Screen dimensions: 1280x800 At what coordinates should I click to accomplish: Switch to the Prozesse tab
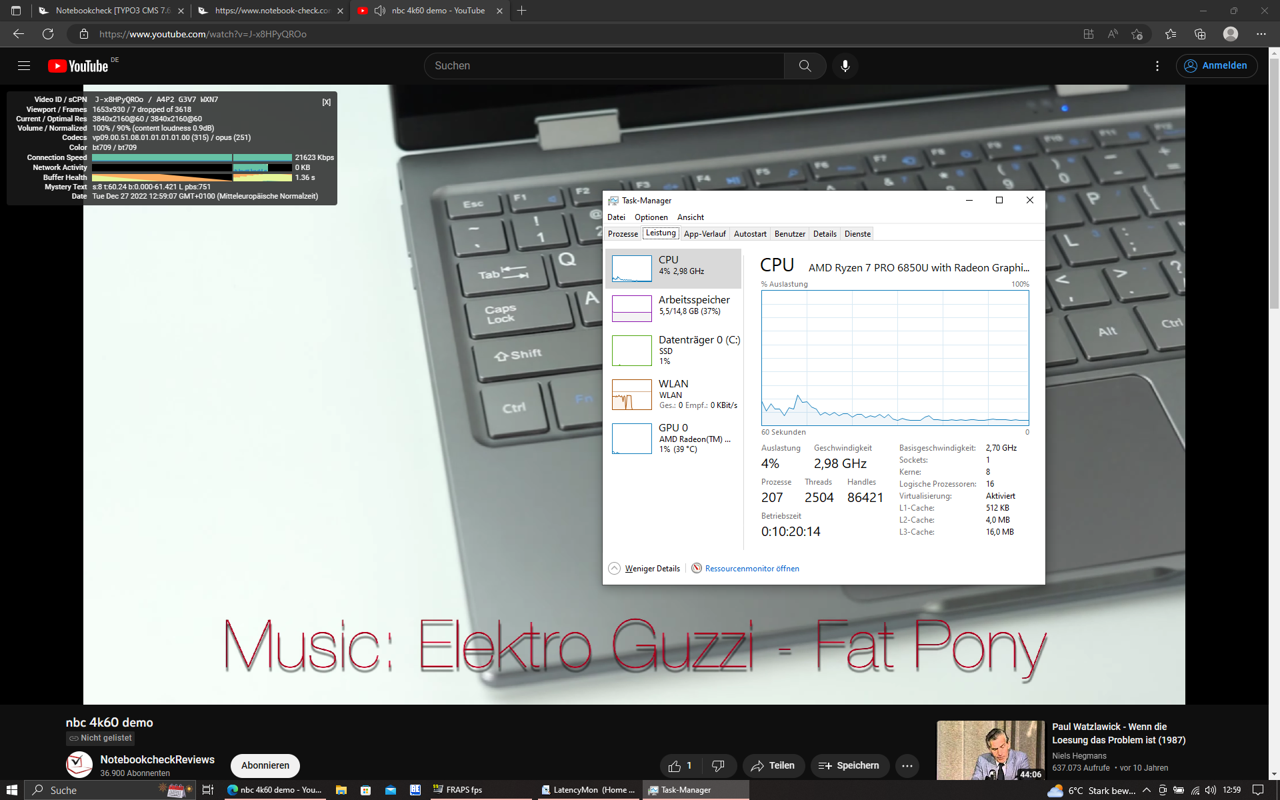623,234
